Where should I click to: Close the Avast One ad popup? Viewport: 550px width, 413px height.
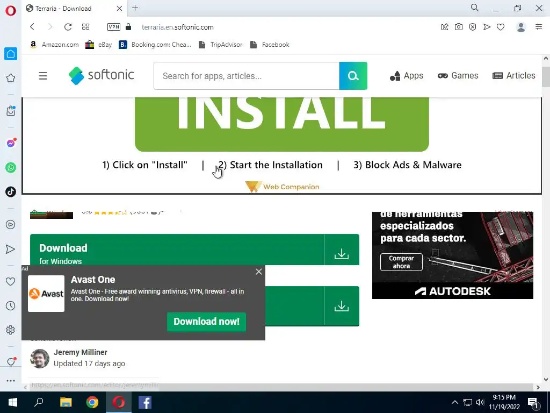(259, 272)
